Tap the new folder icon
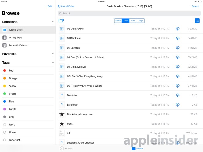 click(x=61, y=21)
